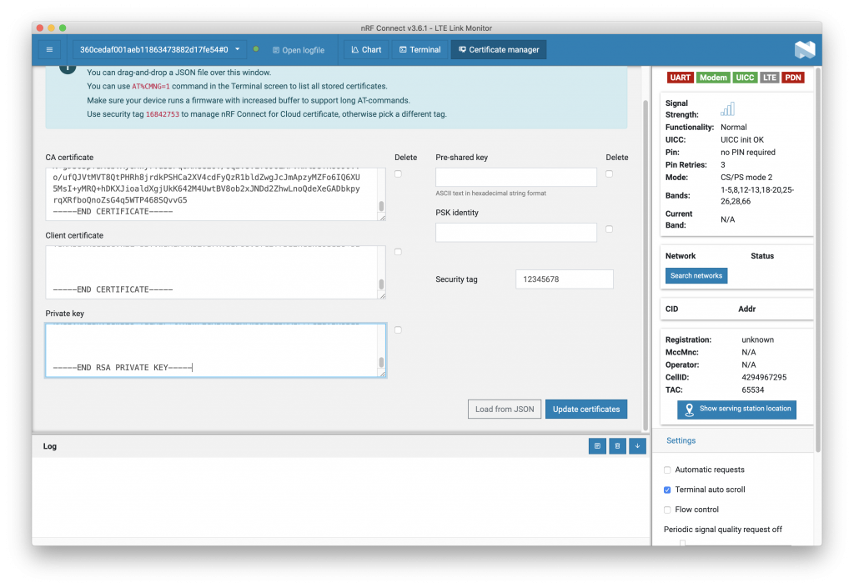Click the 'CS/PS mode 2' value
Viewport: 854px width, 588px height.
click(746, 178)
